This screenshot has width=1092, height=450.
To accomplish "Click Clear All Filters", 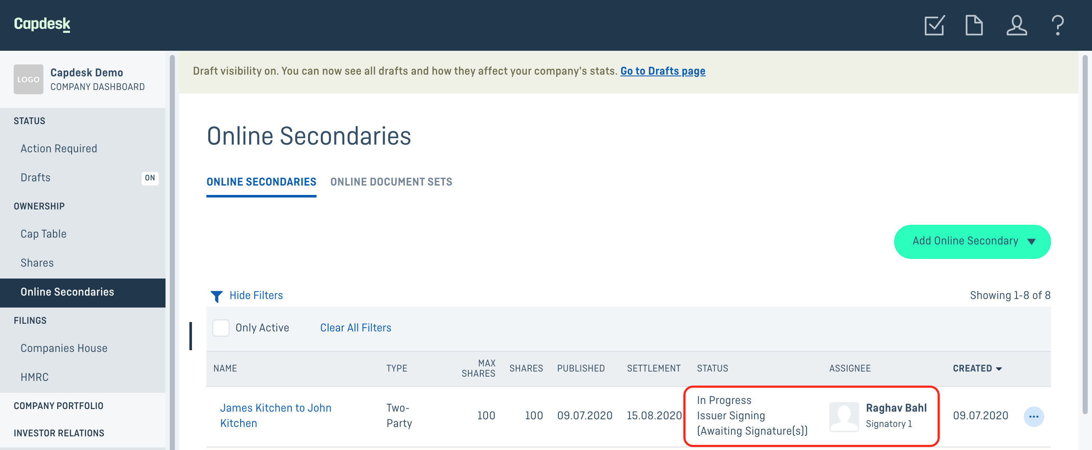I will [x=356, y=328].
